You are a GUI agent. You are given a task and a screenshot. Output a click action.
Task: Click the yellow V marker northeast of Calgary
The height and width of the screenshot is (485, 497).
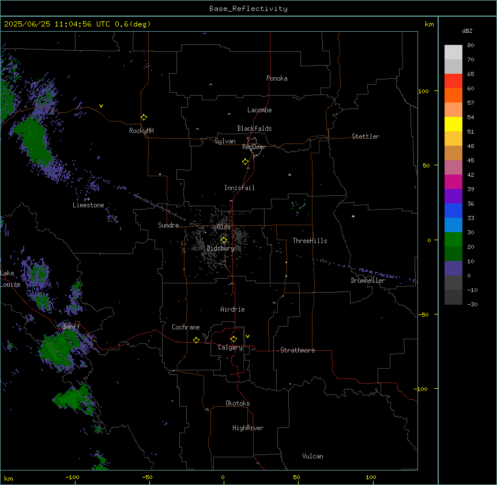click(x=247, y=336)
